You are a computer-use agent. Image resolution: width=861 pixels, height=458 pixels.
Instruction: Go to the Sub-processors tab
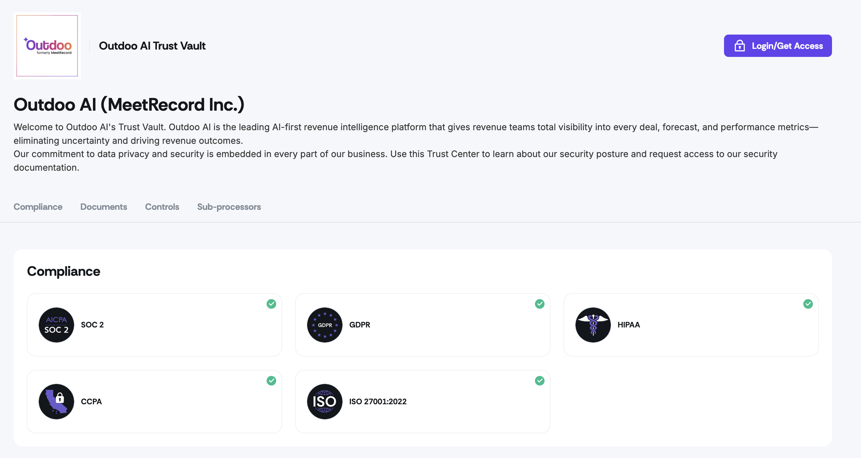(229, 207)
